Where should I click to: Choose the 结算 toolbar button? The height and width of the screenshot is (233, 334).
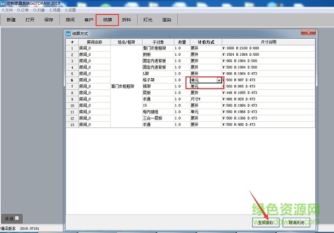coord(107,20)
